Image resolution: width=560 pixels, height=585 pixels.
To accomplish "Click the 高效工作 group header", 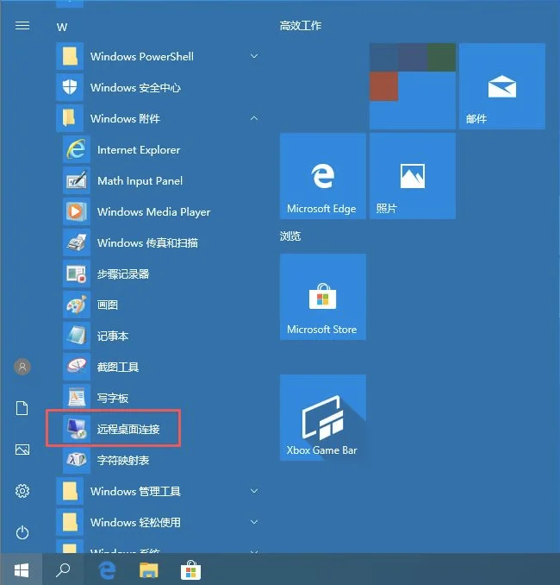I will pyautogui.click(x=301, y=25).
